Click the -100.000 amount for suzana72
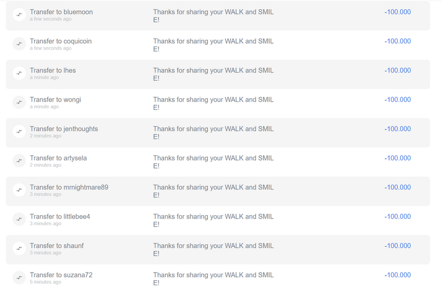 pos(398,275)
